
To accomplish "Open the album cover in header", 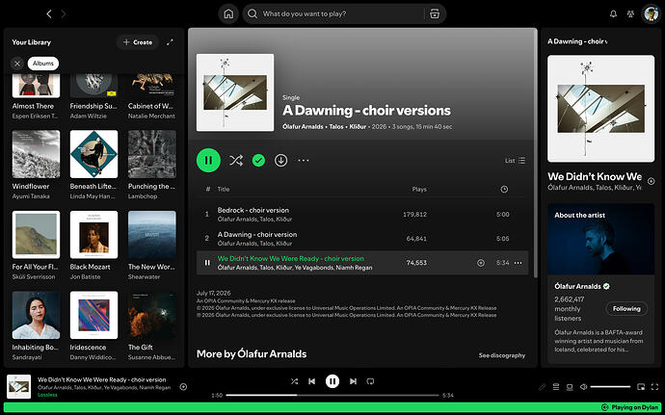I will [235, 92].
